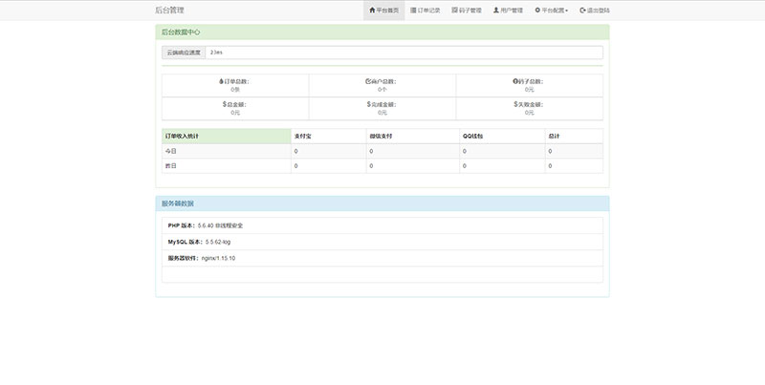765x385 pixels.
Task: Select the 支付宝 column header
Action: coord(327,136)
